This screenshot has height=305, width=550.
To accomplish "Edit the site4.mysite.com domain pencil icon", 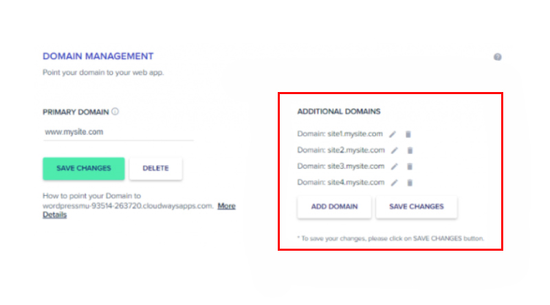I will tap(395, 183).
